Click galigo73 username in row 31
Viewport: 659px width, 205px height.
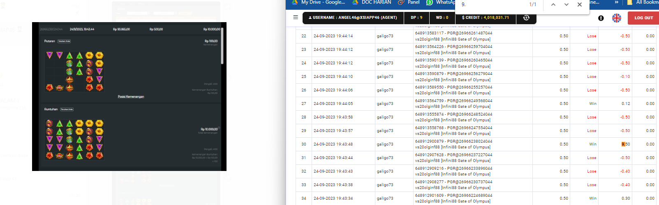coord(385,158)
